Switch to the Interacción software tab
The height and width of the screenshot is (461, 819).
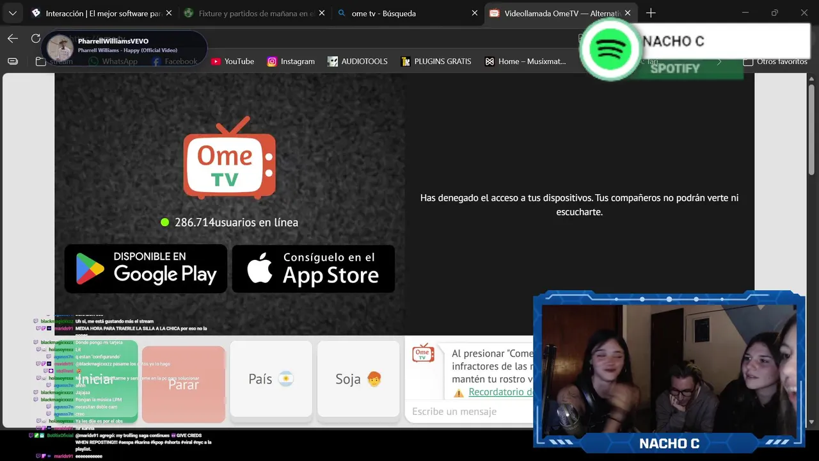(x=102, y=13)
